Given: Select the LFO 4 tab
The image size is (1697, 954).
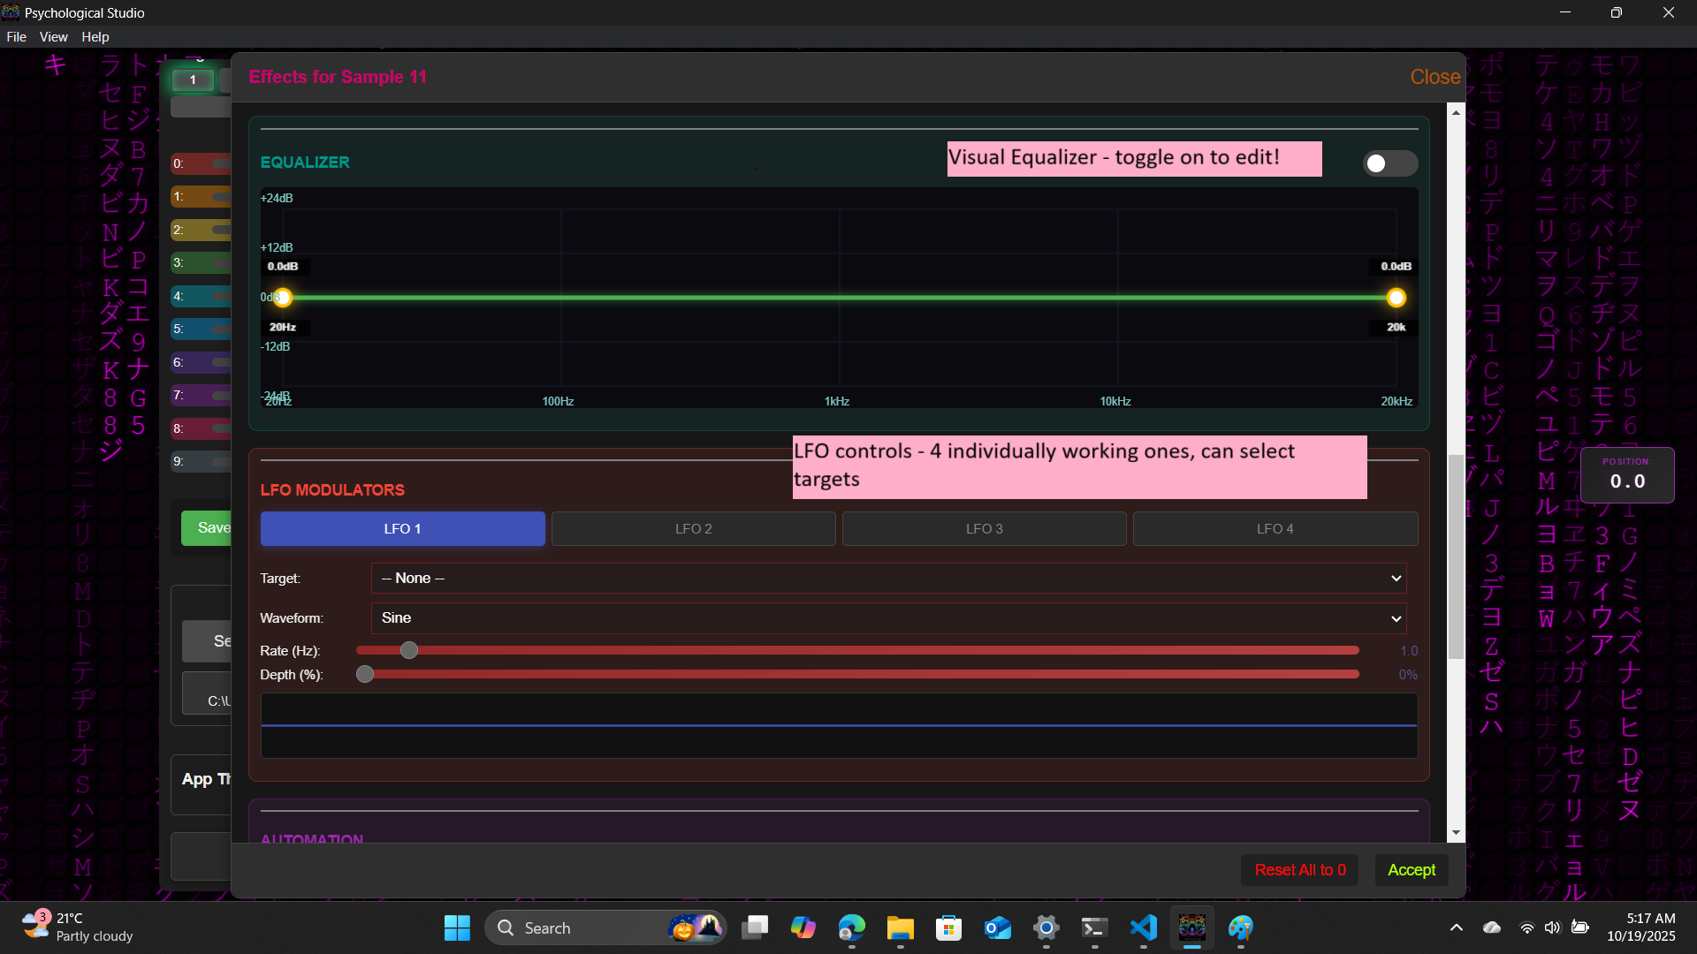Looking at the screenshot, I should coord(1275,528).
